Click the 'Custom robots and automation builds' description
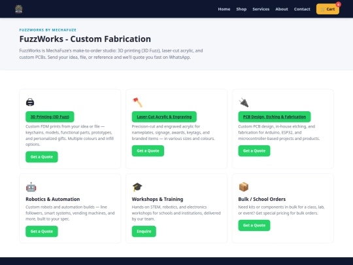Image resolution: width=353 pixels, height=265 pixels. pos(70,213)
